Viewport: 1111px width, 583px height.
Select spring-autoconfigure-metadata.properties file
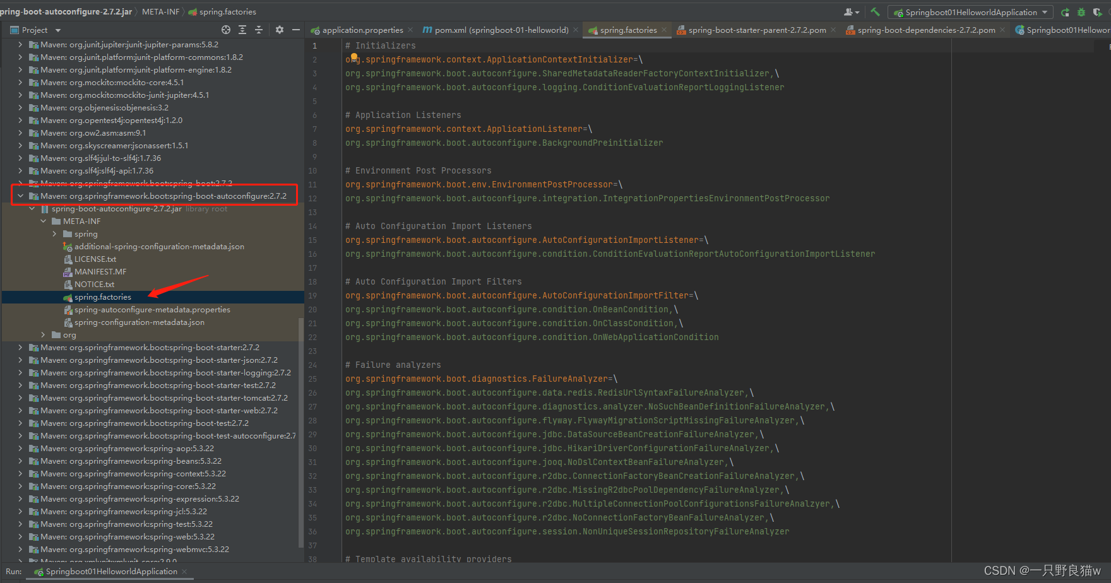click(153, 310)
